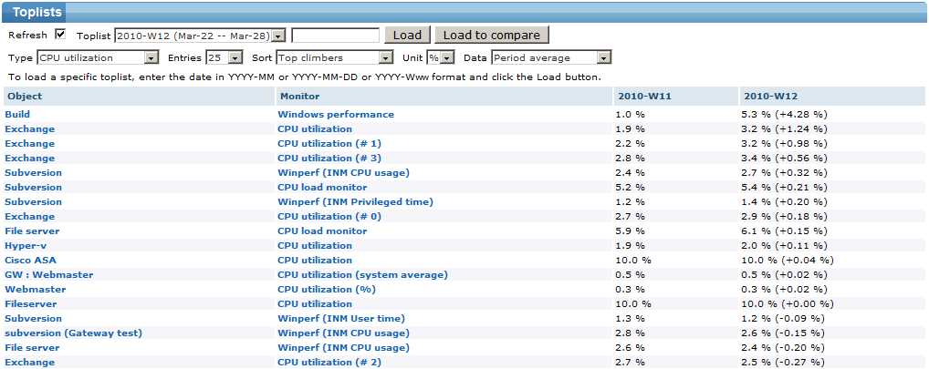Select the 10.0 % (+0.00 %) value
The width and height of the screenshot is (929, 369).
788,304
